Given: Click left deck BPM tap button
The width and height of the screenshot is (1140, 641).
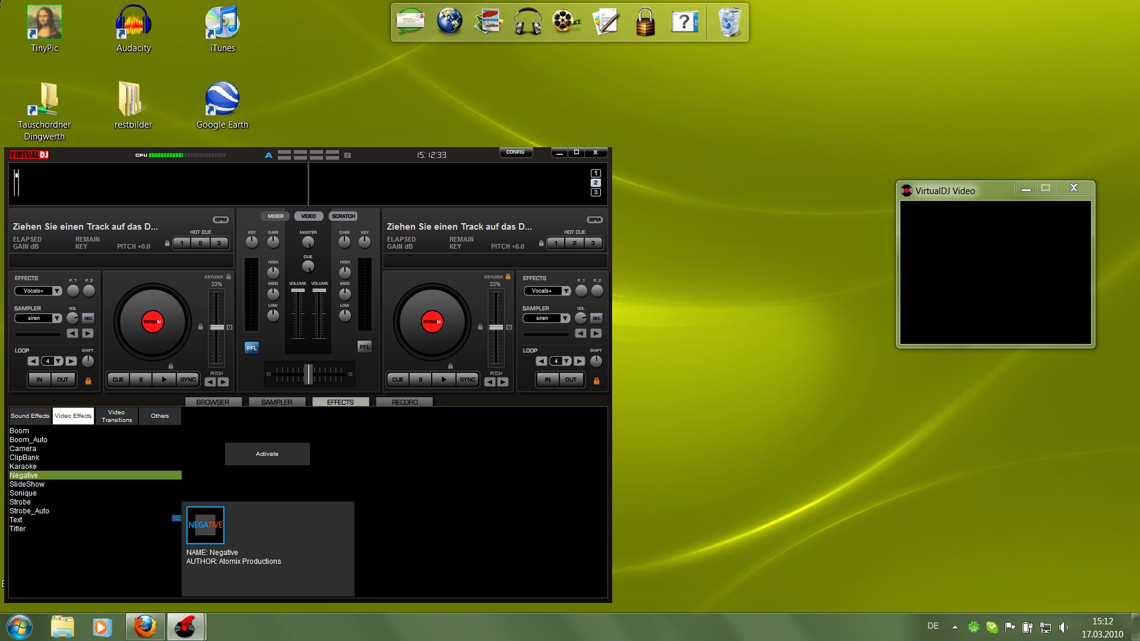Looking at the screenshot, I should point(221,220).
